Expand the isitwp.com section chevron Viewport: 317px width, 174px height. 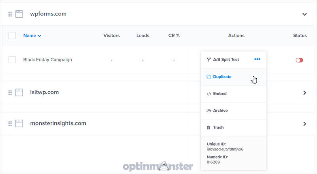click(x=305, y=93)
